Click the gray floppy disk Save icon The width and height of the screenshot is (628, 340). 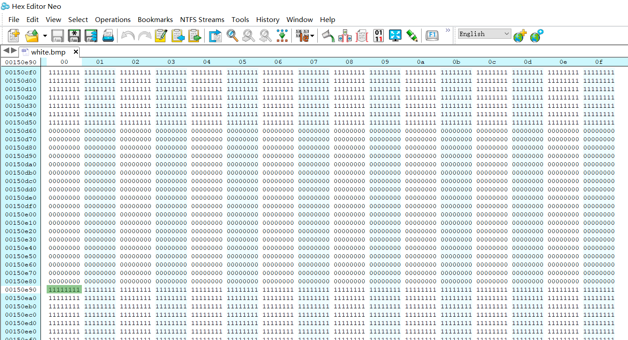coord(58,35)
